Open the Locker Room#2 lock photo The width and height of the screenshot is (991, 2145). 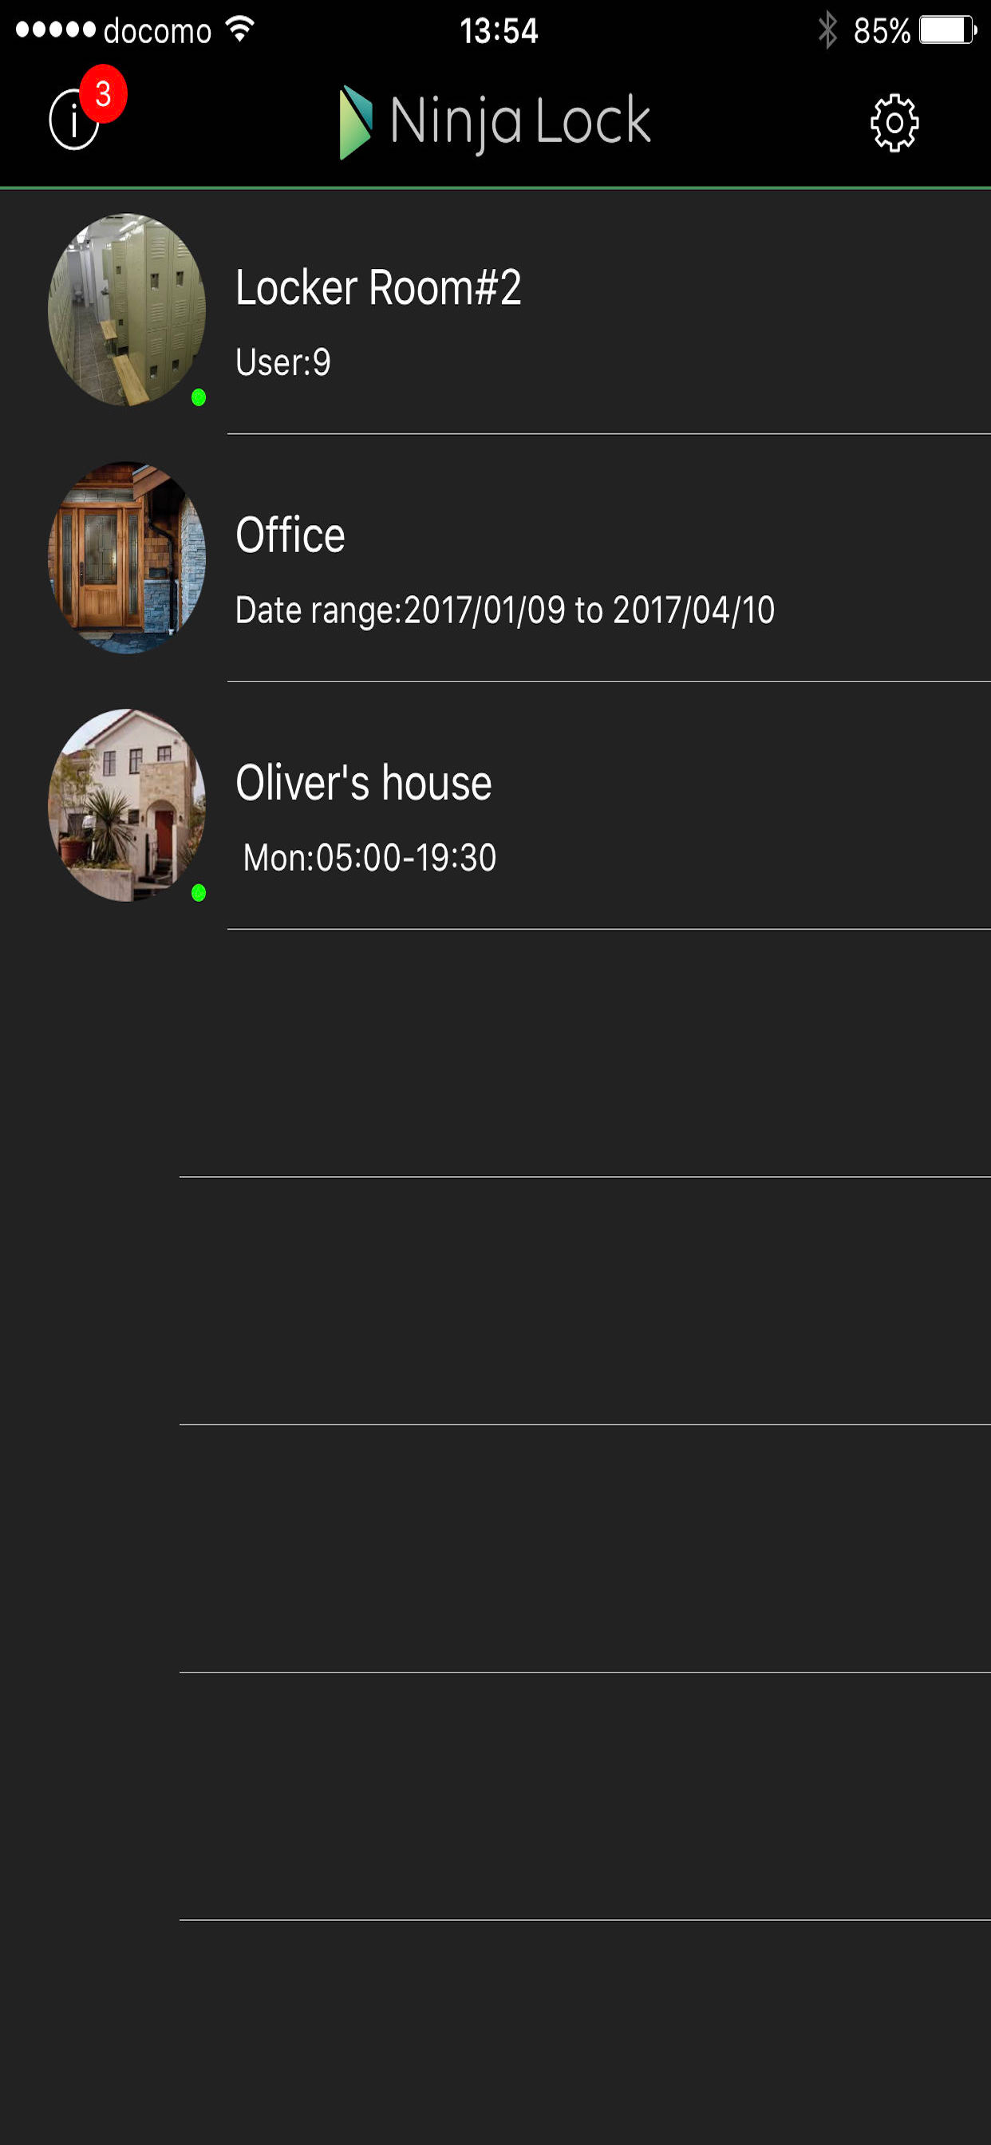[127, 310]
